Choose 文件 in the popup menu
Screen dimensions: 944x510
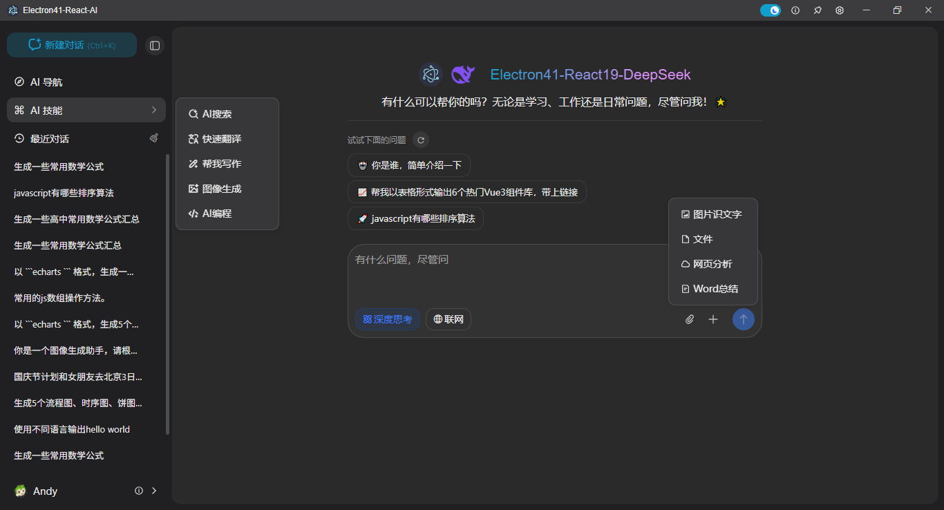click(713, 239)
